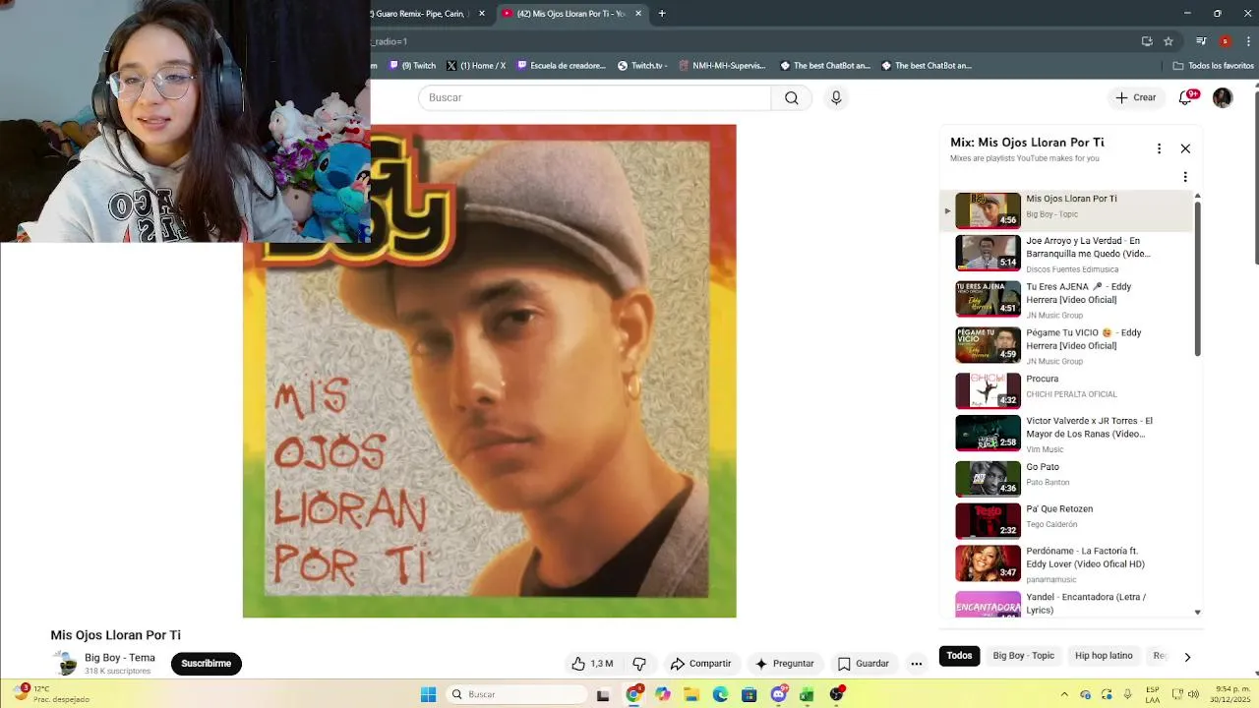Open the (9) Twitch bookmark
This screenshot has width=1259, height=708.
412,66
